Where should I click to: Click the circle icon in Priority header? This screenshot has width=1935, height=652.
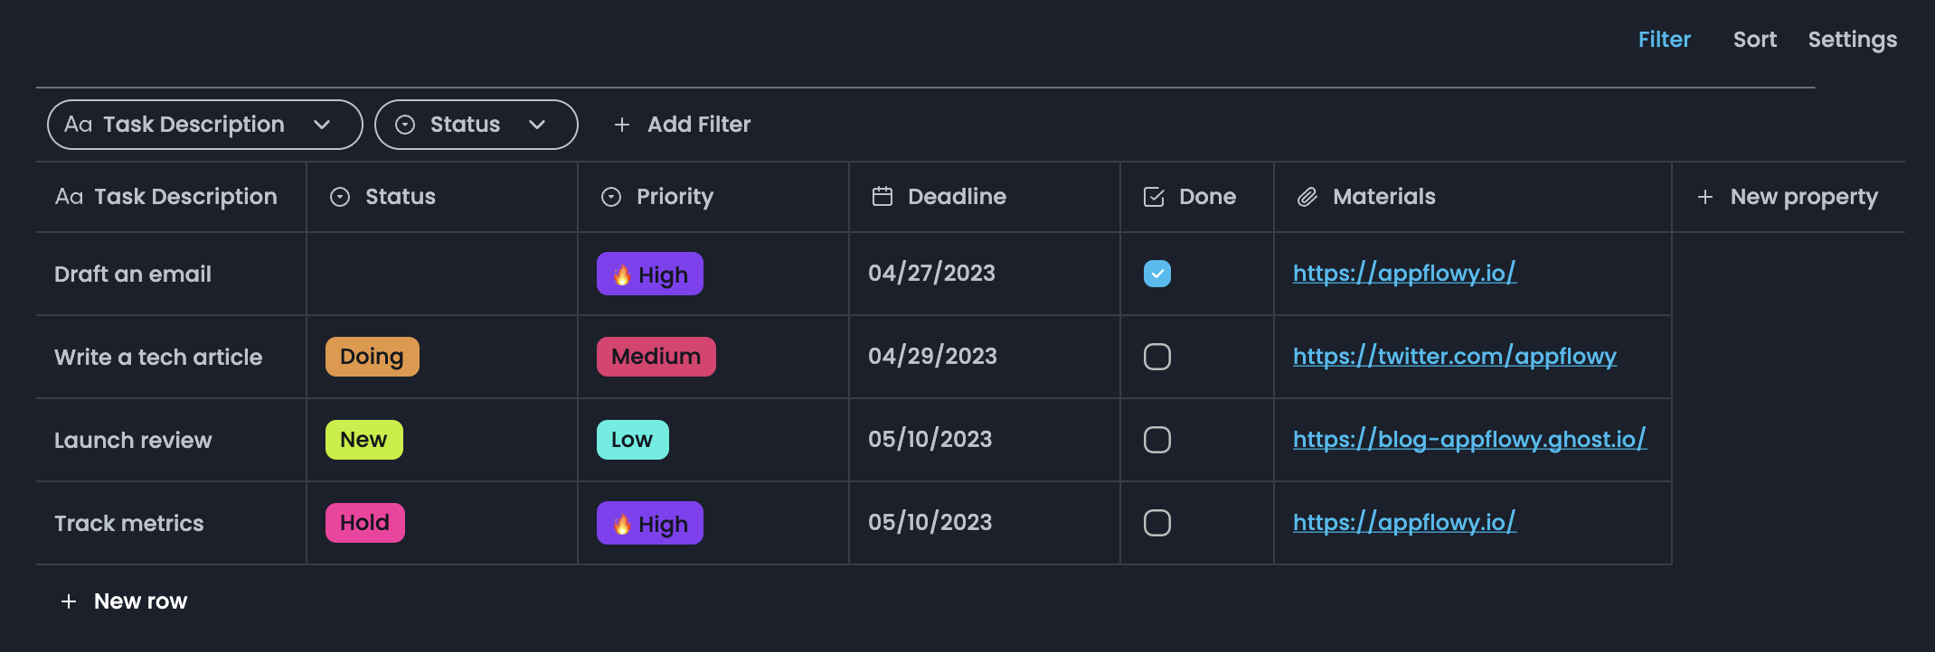point(611,197)
